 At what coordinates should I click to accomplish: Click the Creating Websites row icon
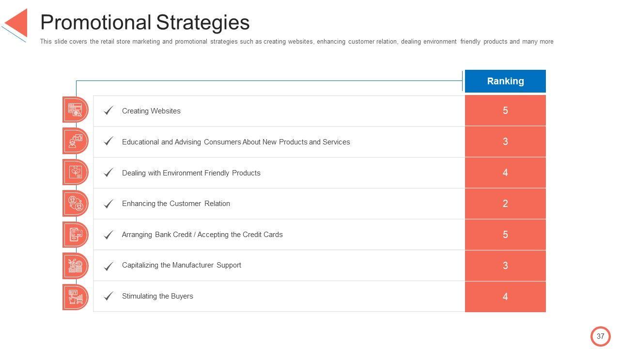coord(75,110)
